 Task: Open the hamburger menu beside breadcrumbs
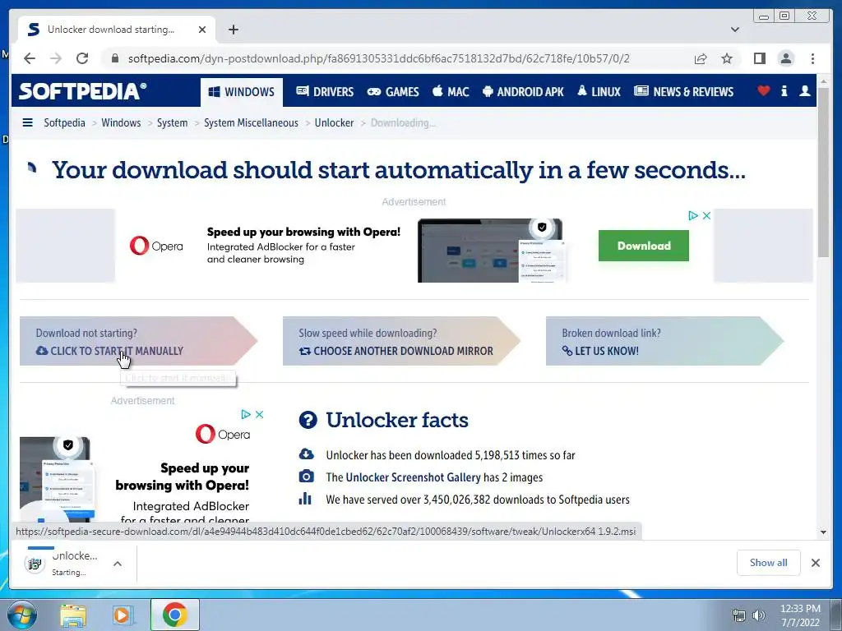point(27,123)
